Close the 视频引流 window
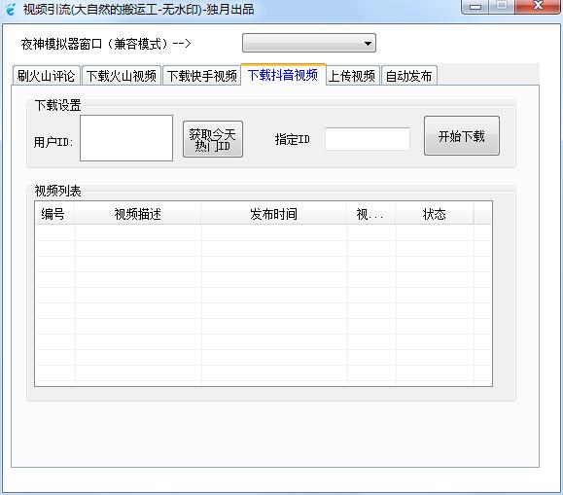Screen dimensions: 563x495 pyautogui.click(x=538, y=7)
